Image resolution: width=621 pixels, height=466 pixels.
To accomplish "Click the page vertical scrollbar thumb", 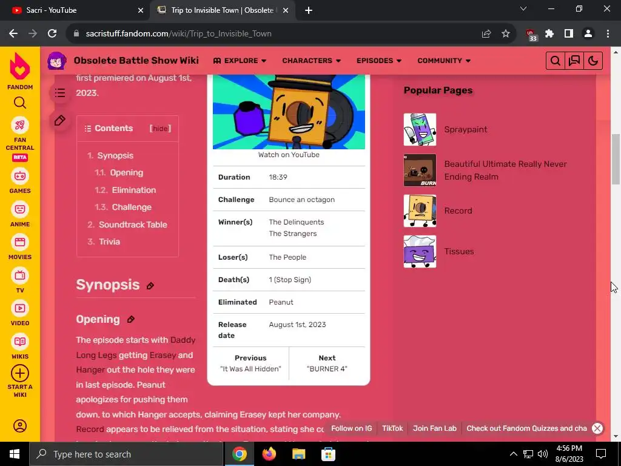I will tap(616, 160).
